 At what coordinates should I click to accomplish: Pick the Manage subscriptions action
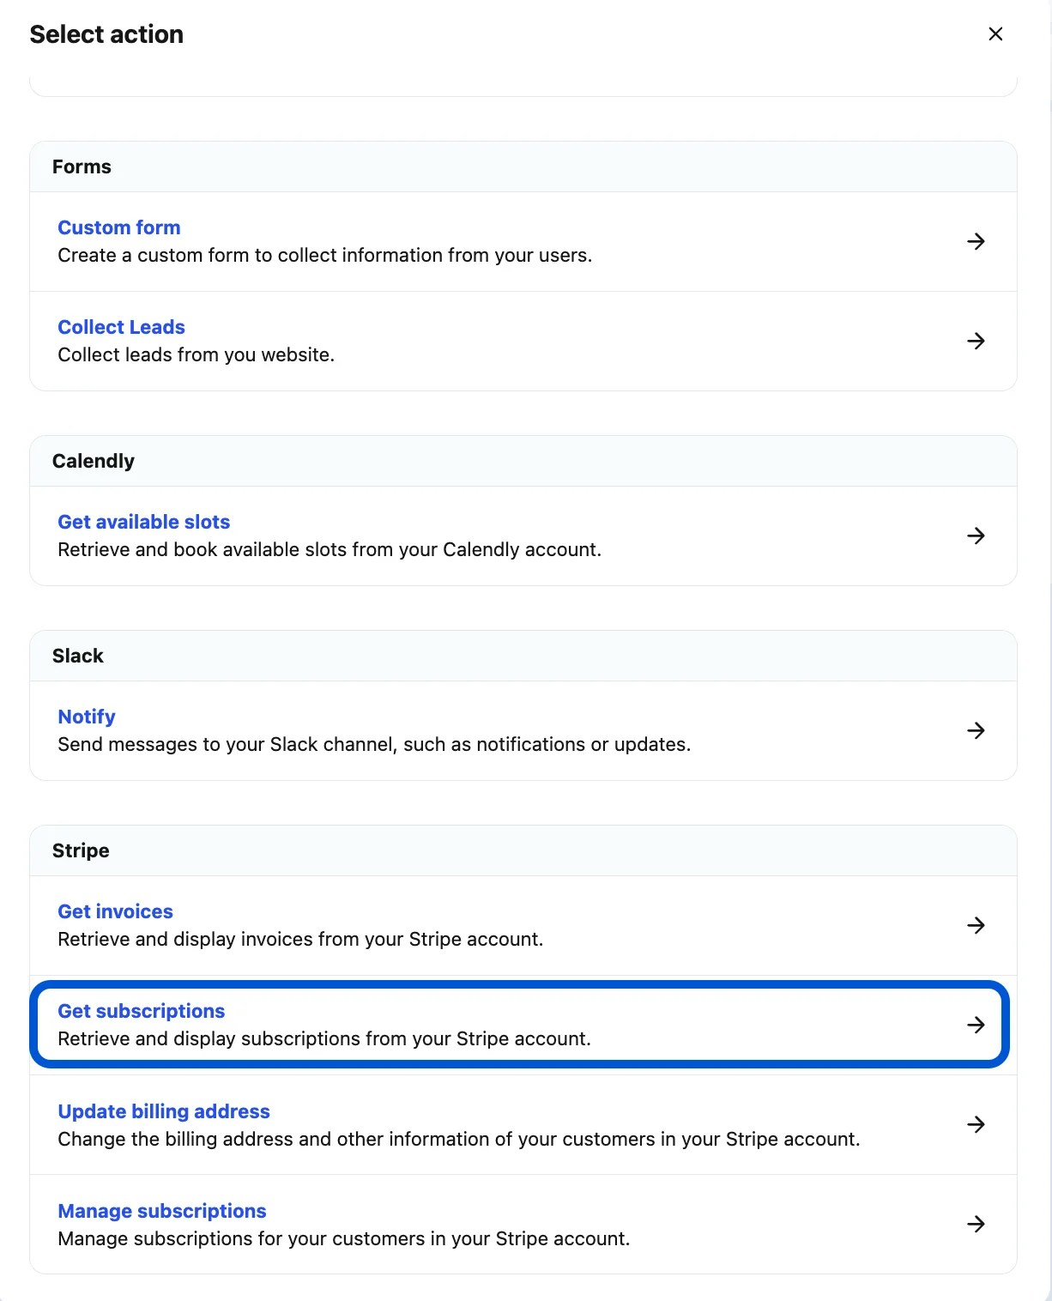[161, 1211]
